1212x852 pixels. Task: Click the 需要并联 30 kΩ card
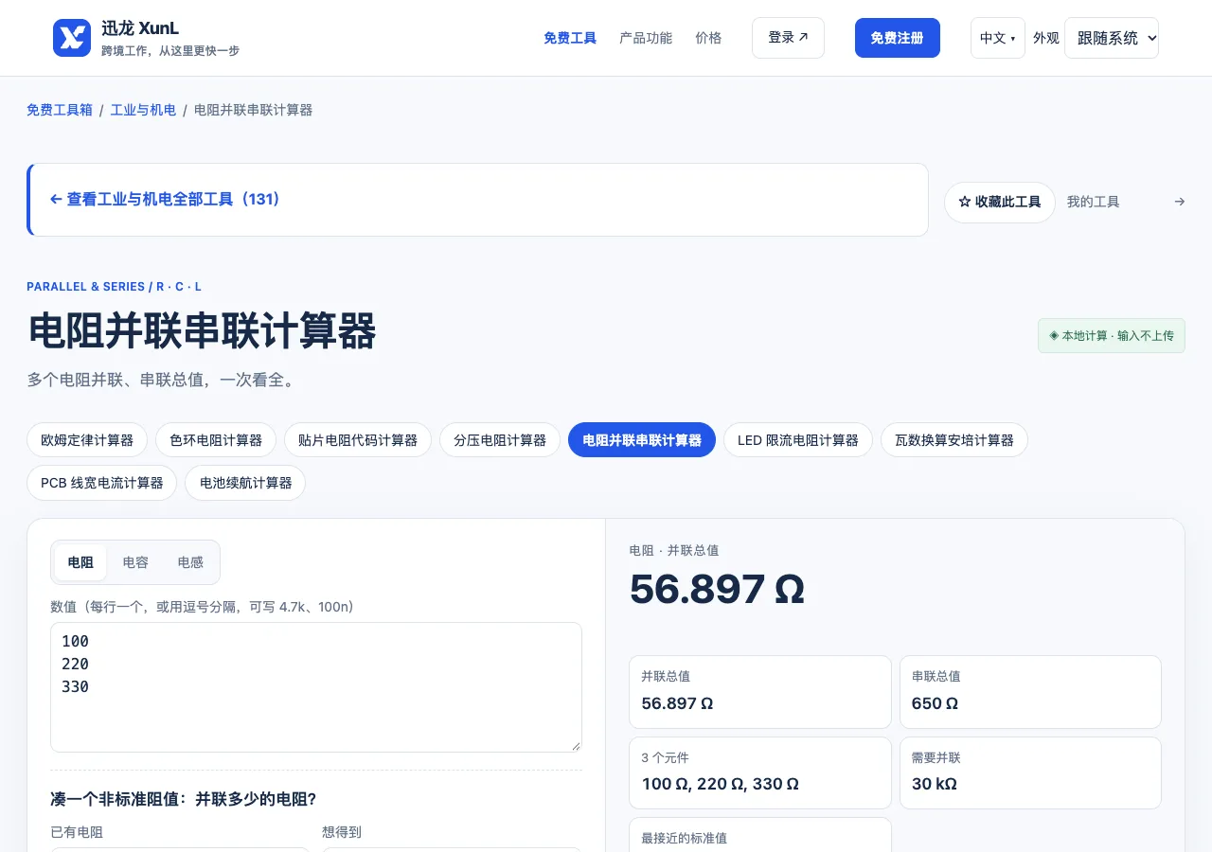pyautogui.click(x=1030, y=773)
